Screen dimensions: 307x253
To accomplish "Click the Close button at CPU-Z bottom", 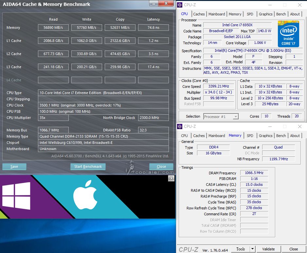I will [x=294, y=249].
